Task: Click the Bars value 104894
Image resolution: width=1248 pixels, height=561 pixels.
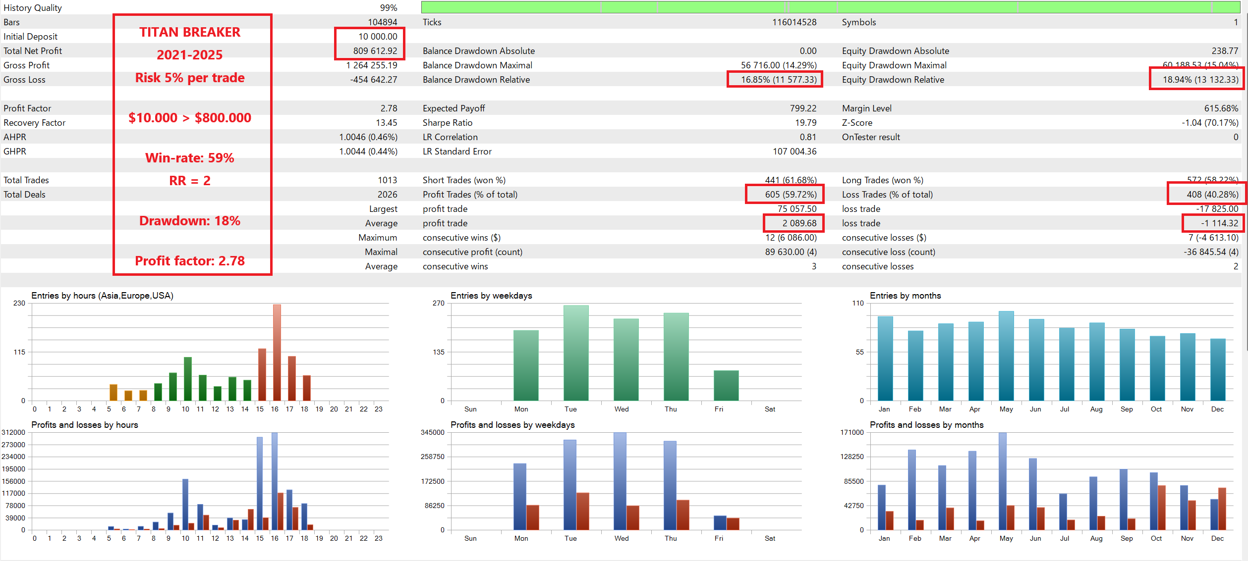Action: 382,22
